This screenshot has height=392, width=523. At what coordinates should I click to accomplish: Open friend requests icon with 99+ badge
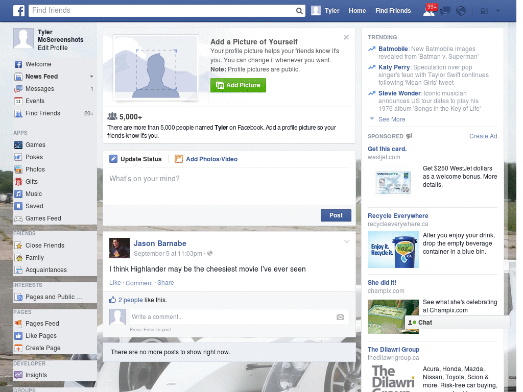[429, 11]
